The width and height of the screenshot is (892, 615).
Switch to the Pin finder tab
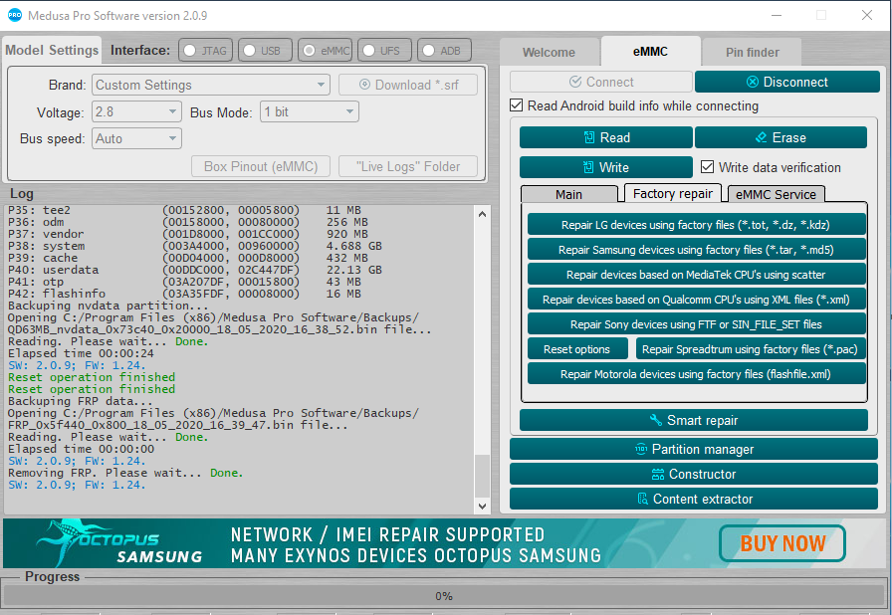point(752,53)
